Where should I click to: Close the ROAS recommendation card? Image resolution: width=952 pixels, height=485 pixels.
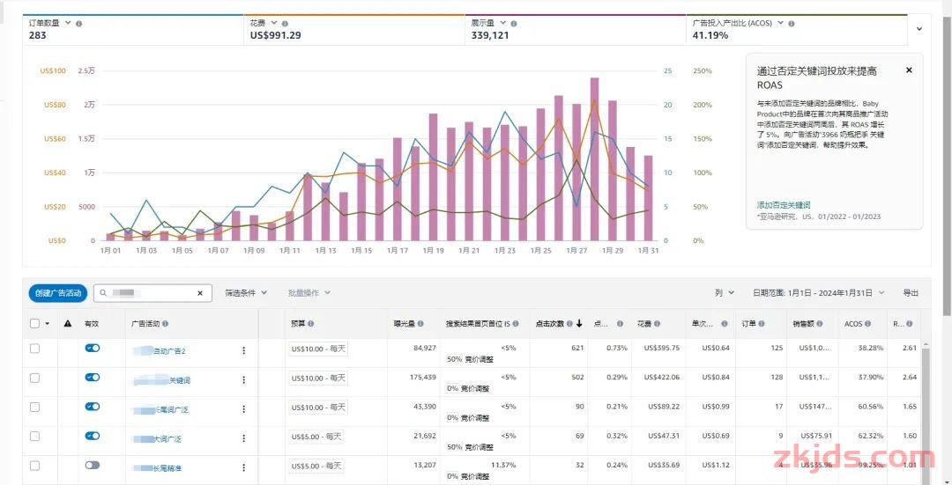coord(909,70)
